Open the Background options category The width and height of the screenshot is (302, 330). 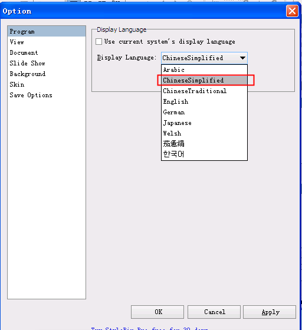pos(47,74)
